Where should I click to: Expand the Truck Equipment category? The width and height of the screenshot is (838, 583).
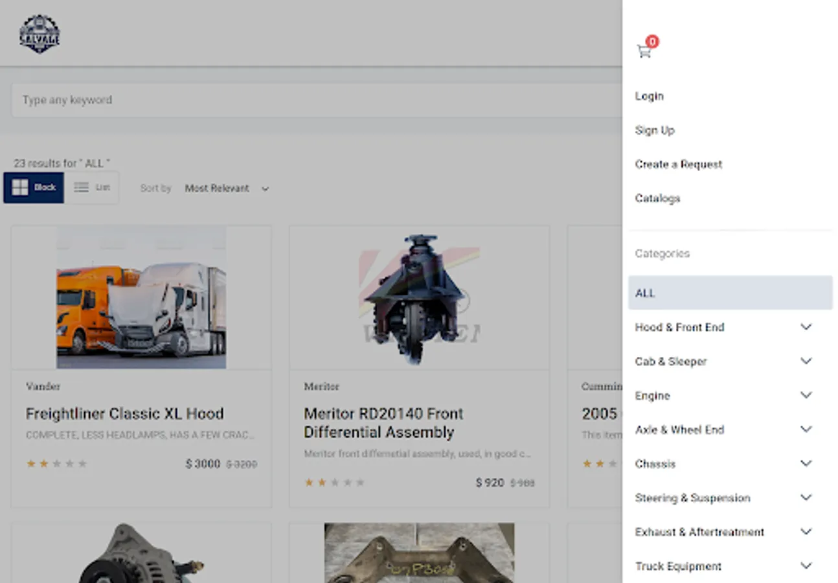tap(806, 566)
